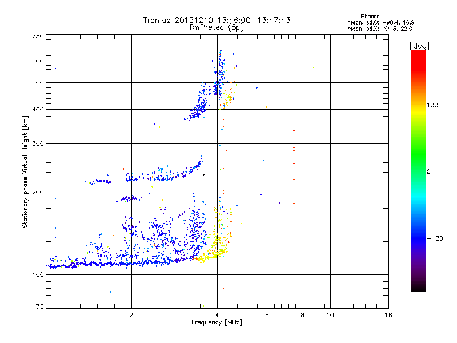
Task: Click the y-axis tick label '100'
Action: 38,275
